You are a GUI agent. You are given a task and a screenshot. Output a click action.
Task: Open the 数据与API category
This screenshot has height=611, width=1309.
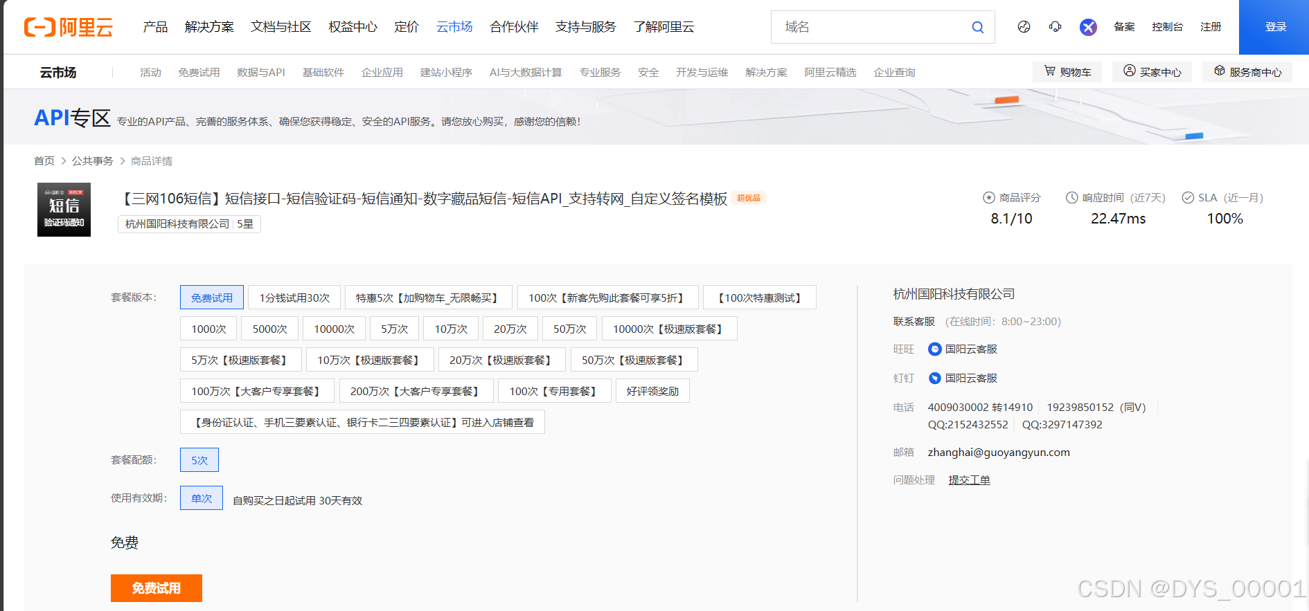pyautogui.click(x=260, y=73)
